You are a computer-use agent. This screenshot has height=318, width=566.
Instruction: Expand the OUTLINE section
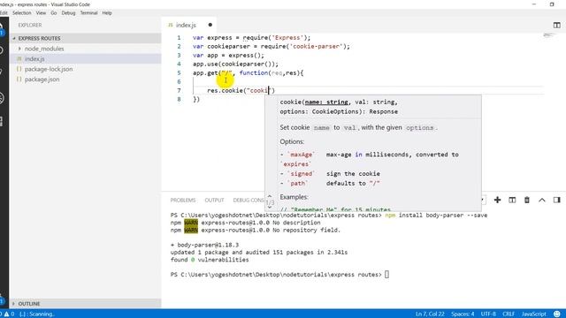coord(85,304)
